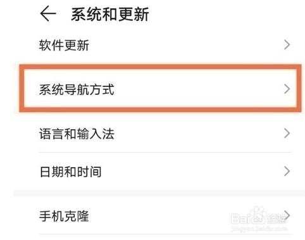
Task: Open the 日期和时间 settings text
Action: [70, 172]
